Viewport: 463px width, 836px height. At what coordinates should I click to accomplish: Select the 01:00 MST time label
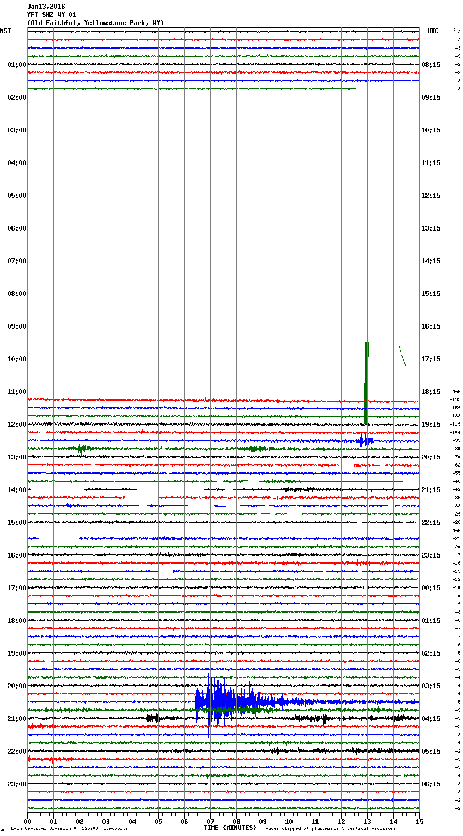17,65
